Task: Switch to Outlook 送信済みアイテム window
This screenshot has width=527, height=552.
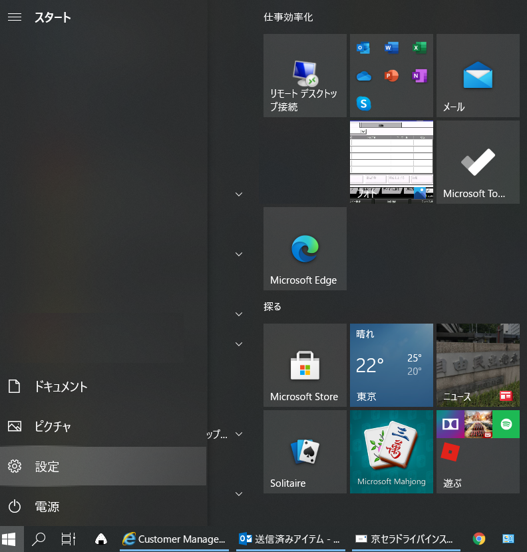Action: 290,539
